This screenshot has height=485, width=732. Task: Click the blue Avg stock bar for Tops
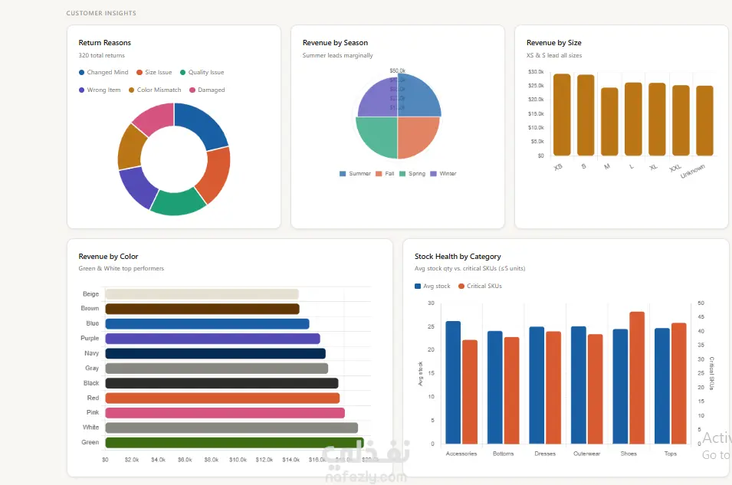[662, 386]
